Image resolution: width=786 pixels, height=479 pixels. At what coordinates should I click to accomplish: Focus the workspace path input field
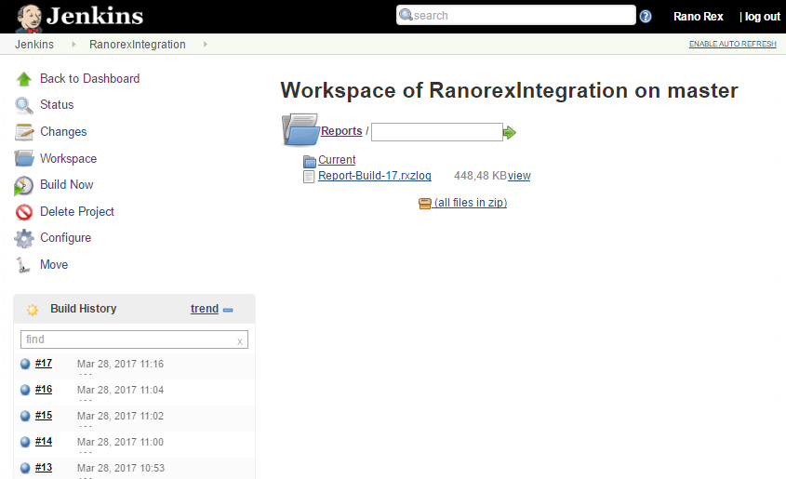click(437, 132)
